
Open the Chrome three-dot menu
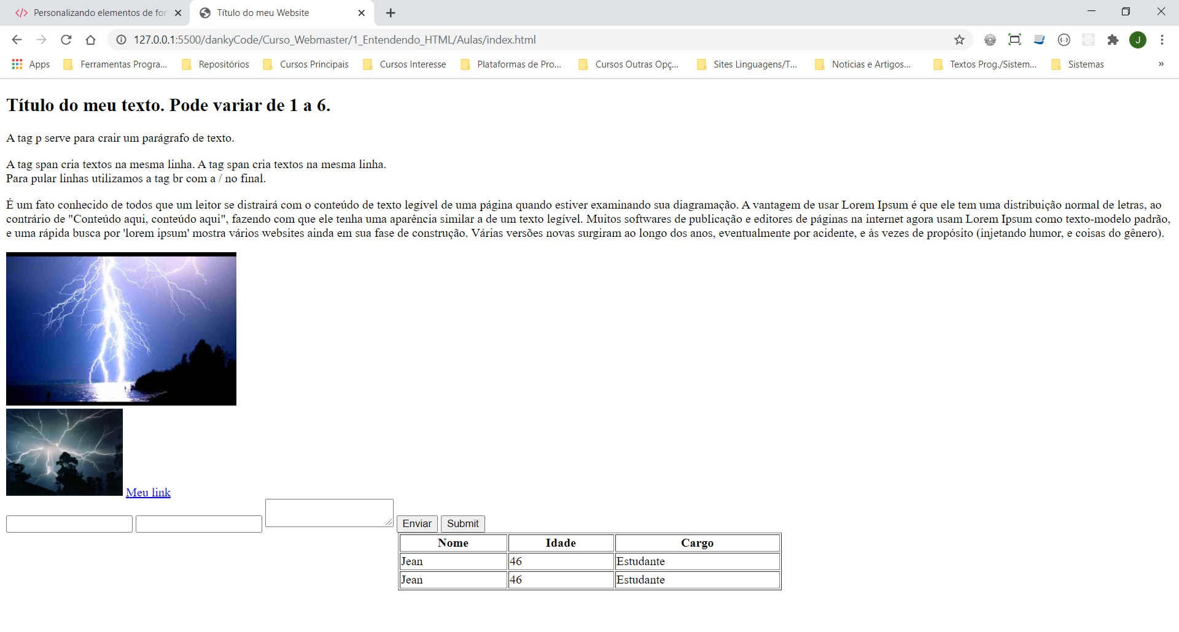[x=1162, y=40]
